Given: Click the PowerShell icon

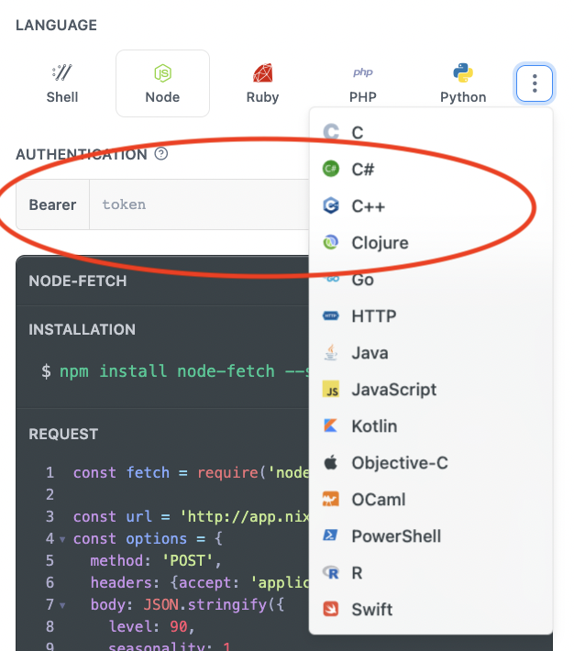Looking at the screenshot, I should pyautogui.click(x=331, y=535).
